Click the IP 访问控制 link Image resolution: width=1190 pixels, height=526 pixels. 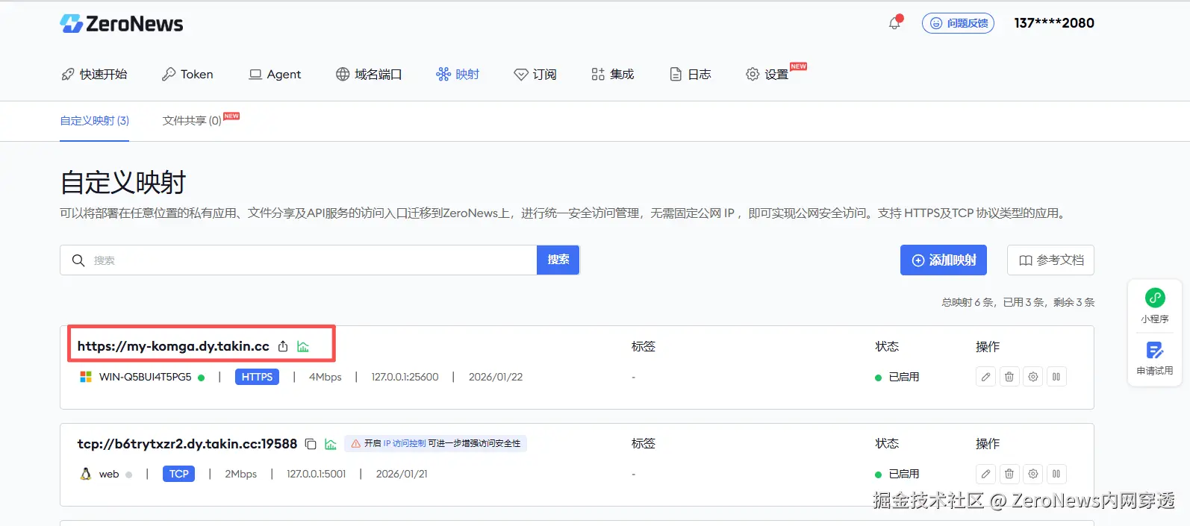pyautogui.click(x=405, y=443)
